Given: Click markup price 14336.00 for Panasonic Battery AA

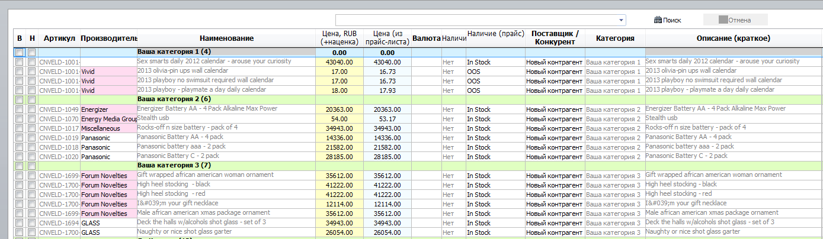Looking at the screenshot, I should click(339, 138).
